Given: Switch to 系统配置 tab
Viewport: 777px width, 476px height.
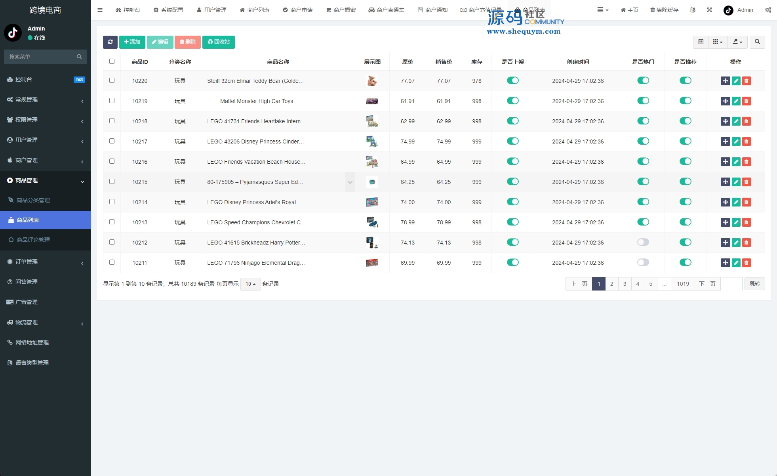Looking at the screenshot, I should [168, 10].
